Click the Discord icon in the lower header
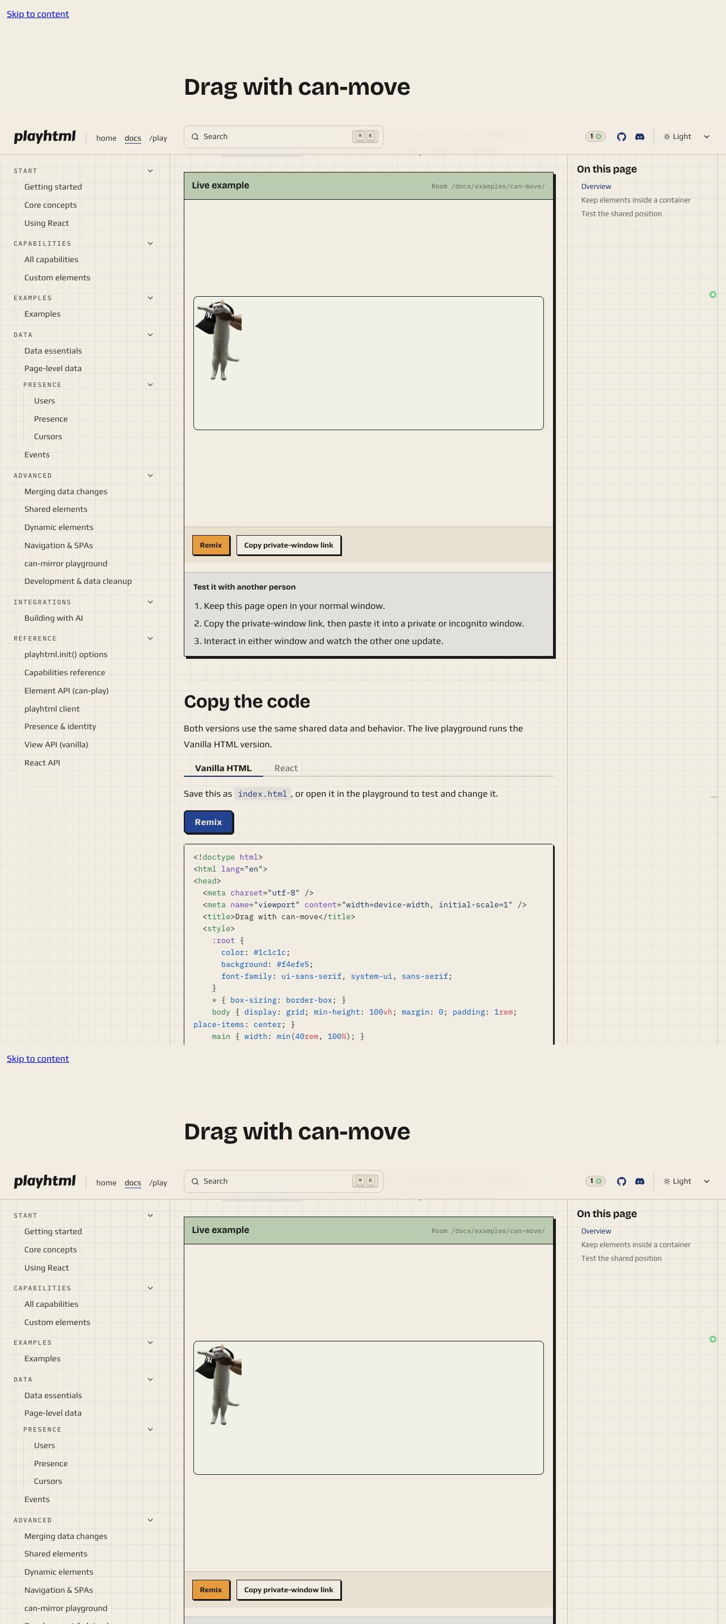The height and width of the screenshot is (1624, 726). [x=640, y=1181]
